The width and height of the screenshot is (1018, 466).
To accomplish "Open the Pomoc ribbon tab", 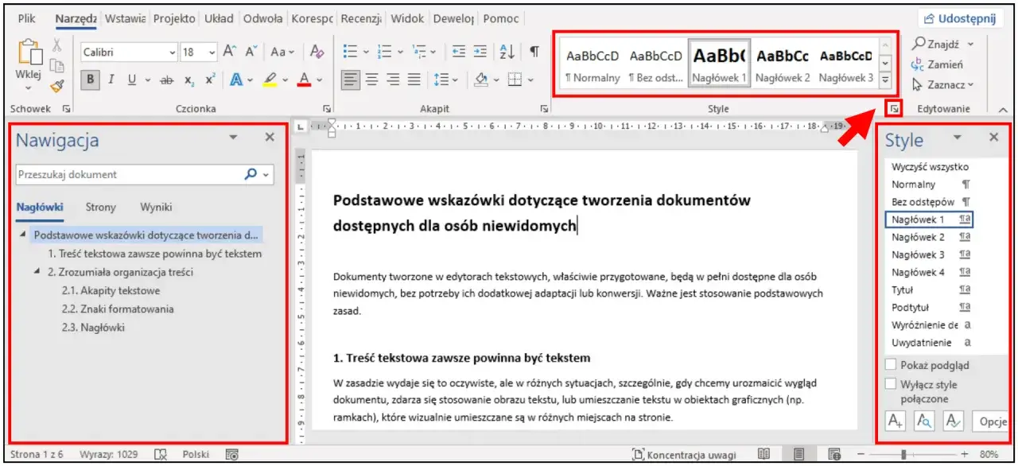I will tap(500, 18).
